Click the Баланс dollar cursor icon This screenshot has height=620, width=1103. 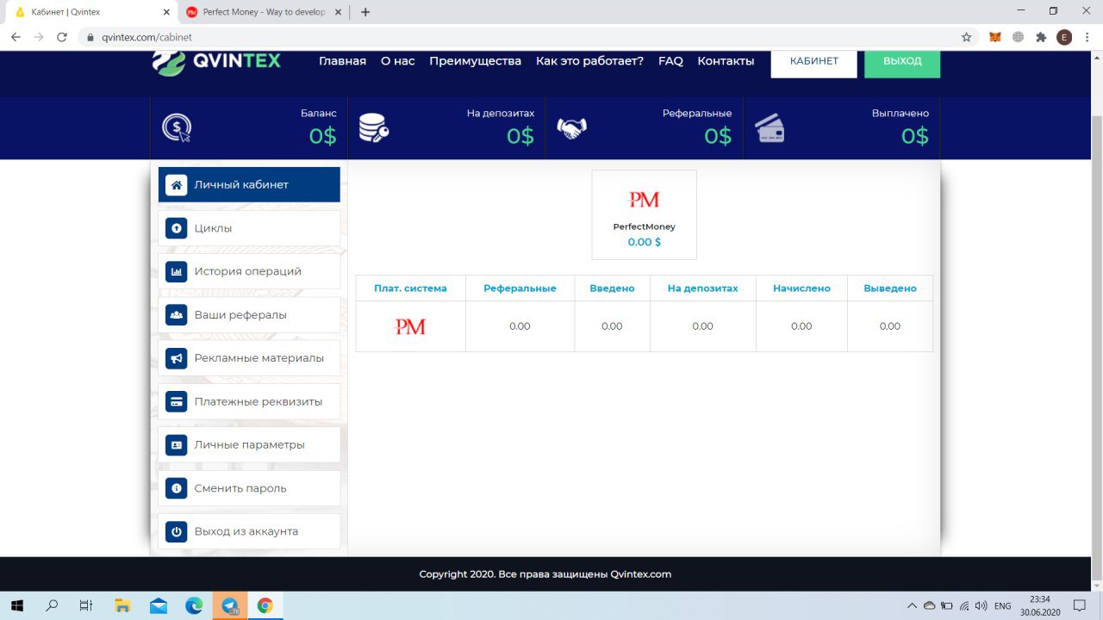click(x=177, y=128)
